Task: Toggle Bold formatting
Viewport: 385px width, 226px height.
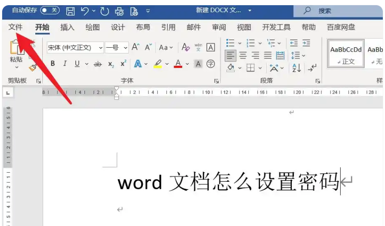Action: pyautogui.click(x=53, y=64)
